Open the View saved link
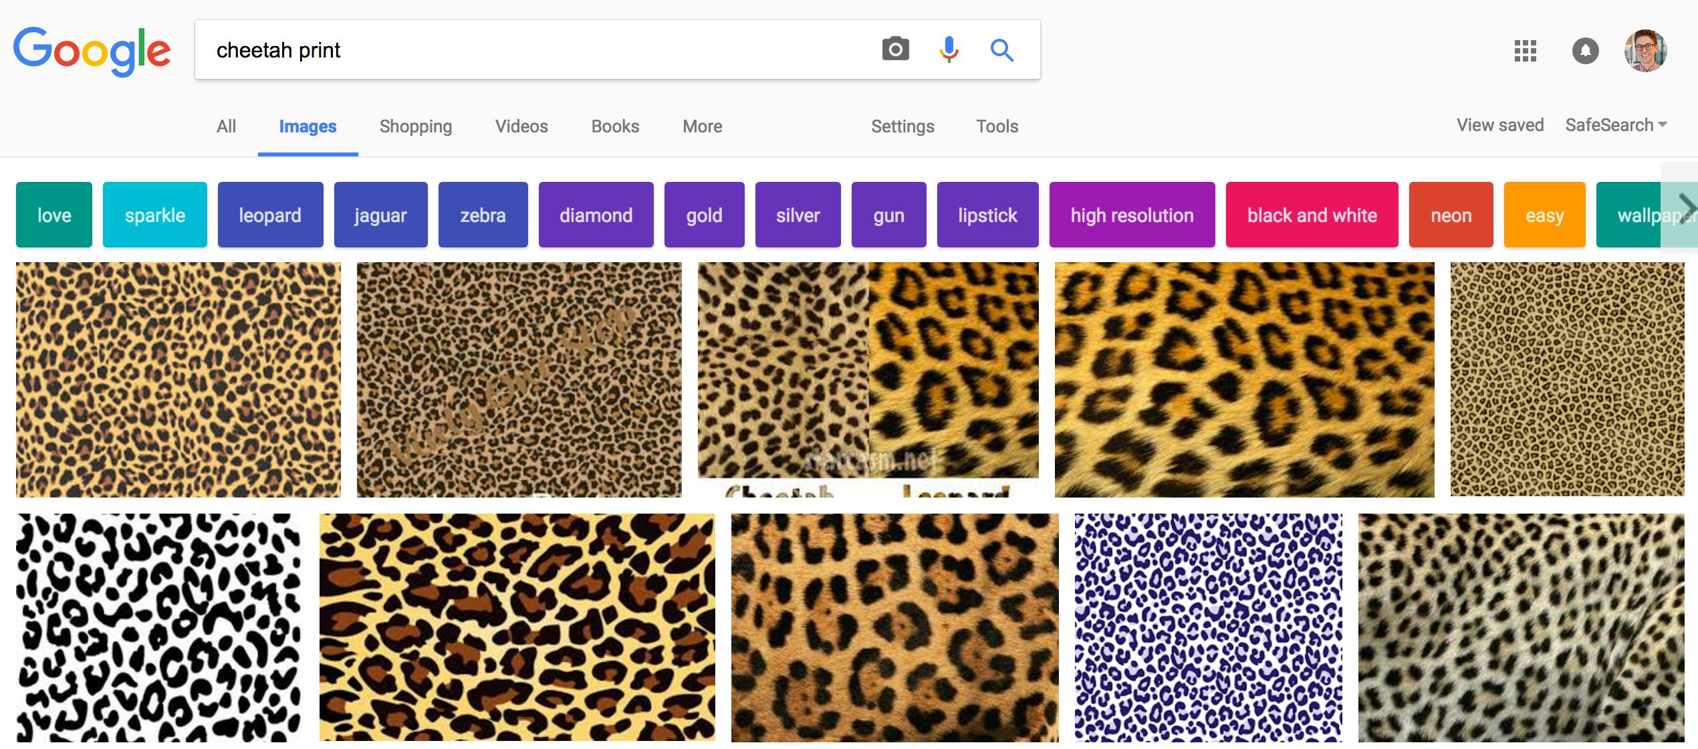 pyautogui.click(x=1499, y=125)
